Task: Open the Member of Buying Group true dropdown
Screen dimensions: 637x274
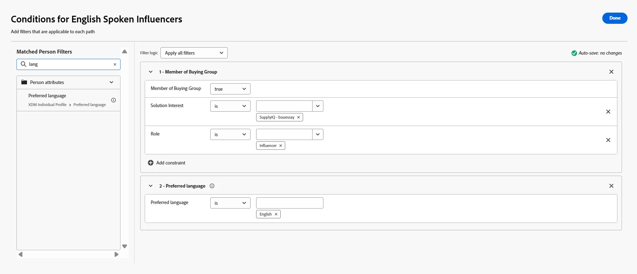Action: [230, 89]
